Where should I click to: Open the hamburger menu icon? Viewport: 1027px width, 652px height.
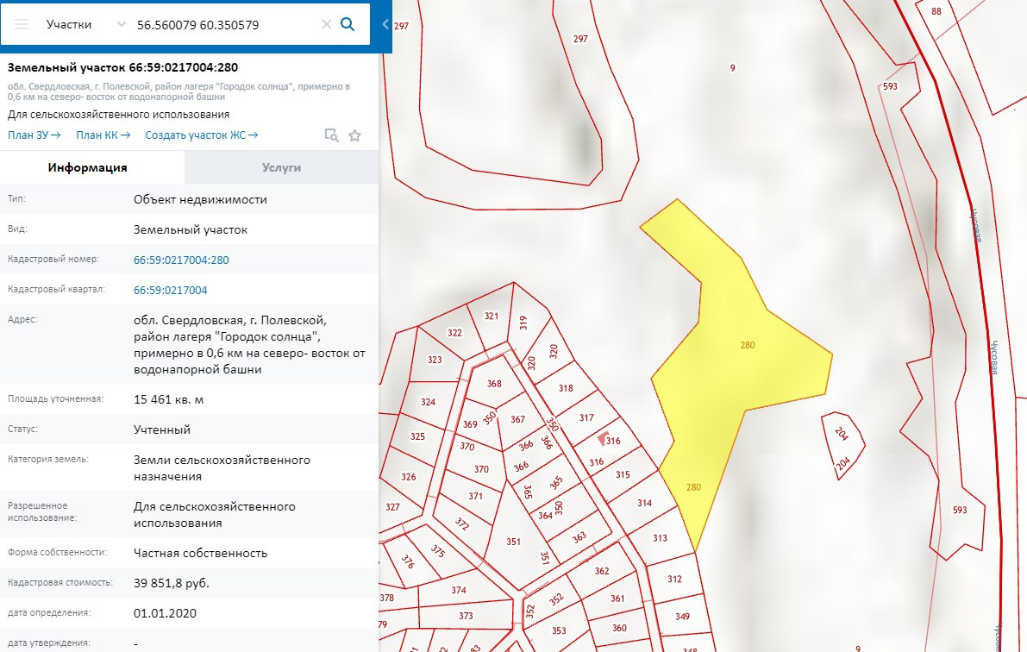click(22, 24)
